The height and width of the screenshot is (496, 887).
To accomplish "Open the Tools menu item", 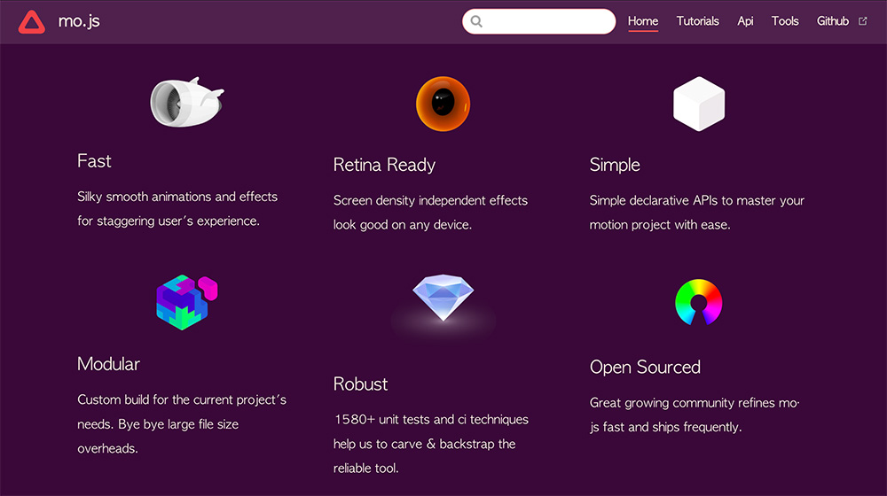I will click(785, 21).
